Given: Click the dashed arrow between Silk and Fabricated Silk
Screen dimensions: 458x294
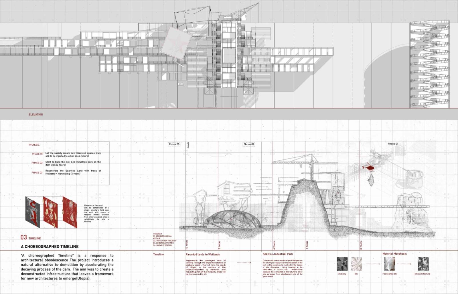Looking at the screenshot, I should pos(372,264).
